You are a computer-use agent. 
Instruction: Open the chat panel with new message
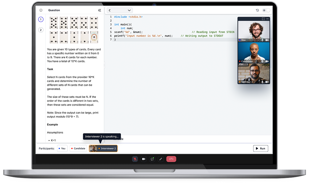tap(152, 159)
